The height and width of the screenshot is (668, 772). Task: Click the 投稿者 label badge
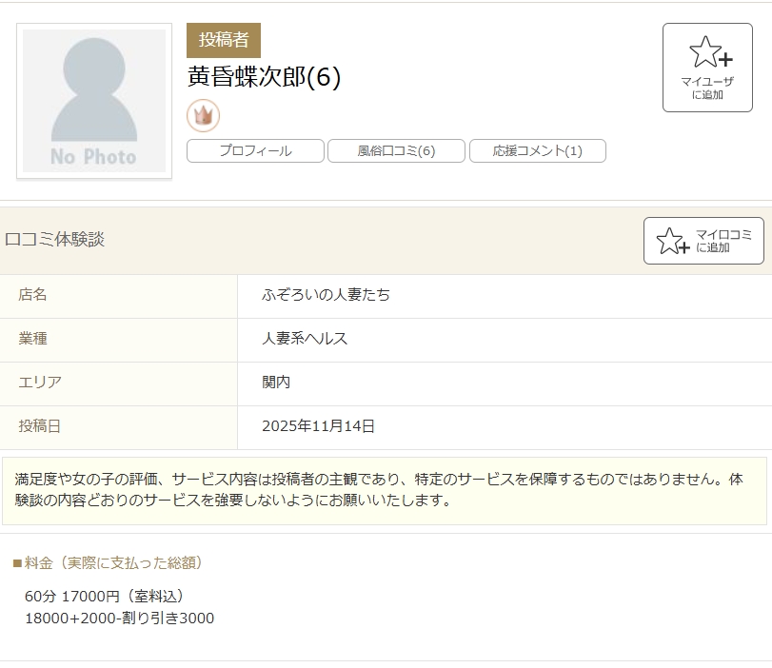[224, 40]
